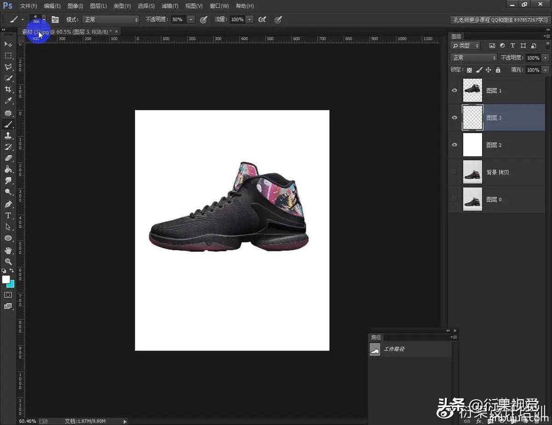This screenshot has height=425, width=552.
Task: Select the Hand tool
Action: (x=8, y=250)
